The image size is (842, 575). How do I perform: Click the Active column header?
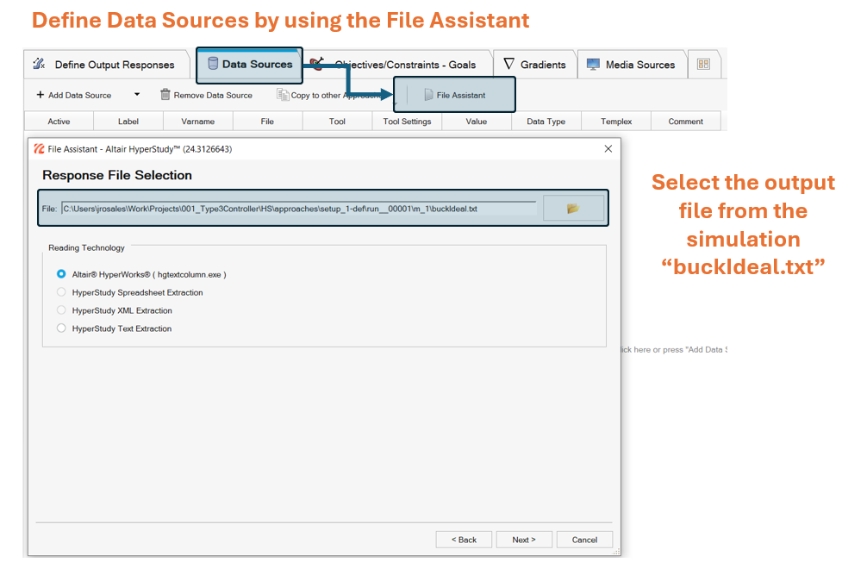pos(59,122)
